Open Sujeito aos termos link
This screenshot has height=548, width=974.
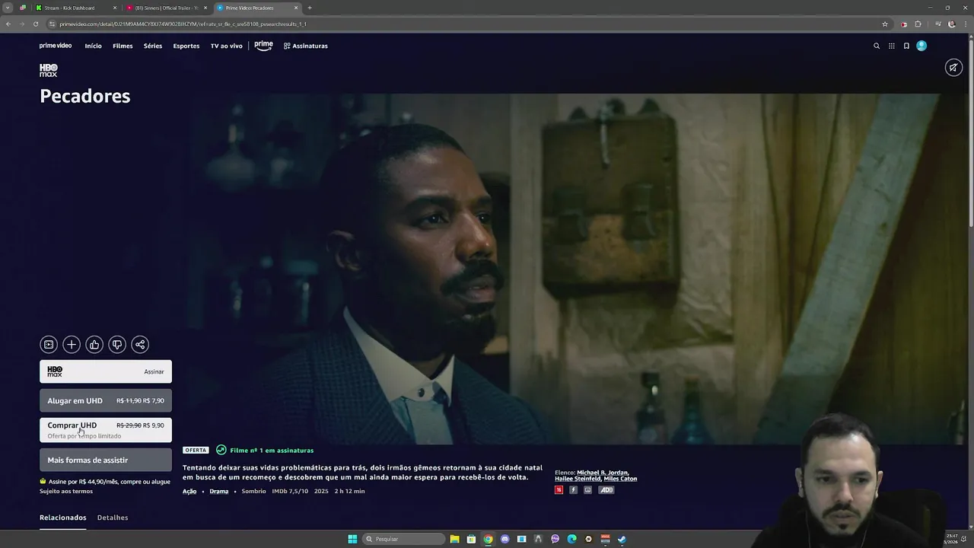coord(66,492)
